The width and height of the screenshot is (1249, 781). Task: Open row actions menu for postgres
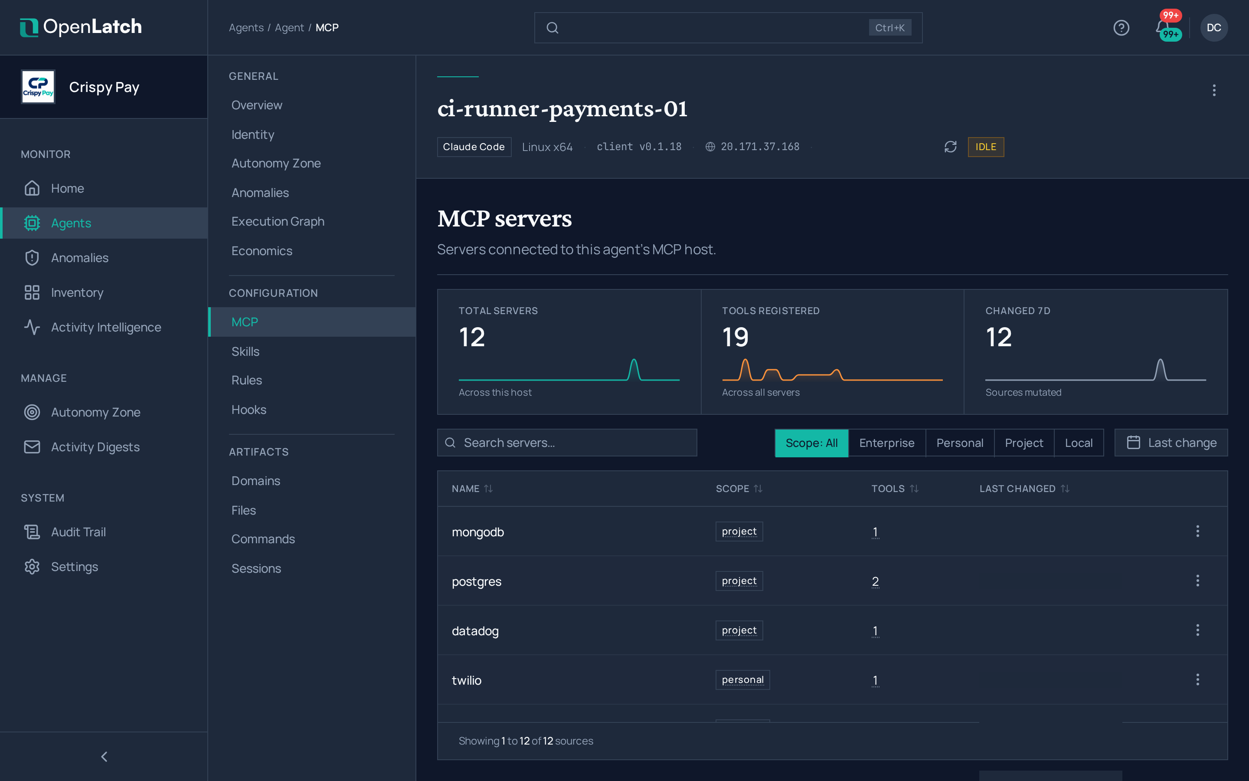click(x=1197, y=581)
